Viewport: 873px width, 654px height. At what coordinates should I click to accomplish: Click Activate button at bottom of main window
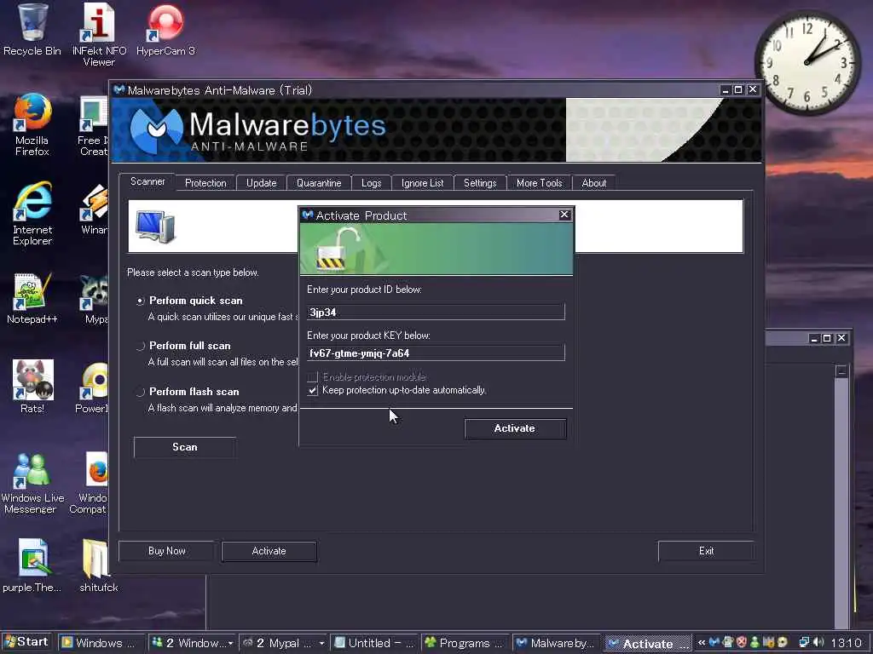269,551
